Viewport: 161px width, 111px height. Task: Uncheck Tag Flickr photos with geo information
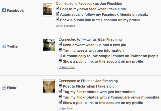(x=60, y=91)
